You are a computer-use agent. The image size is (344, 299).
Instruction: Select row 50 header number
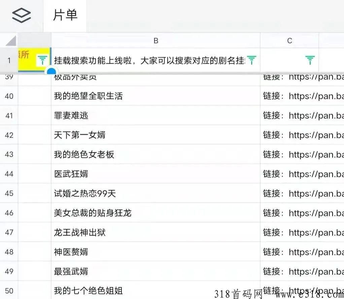coord(9,291)
